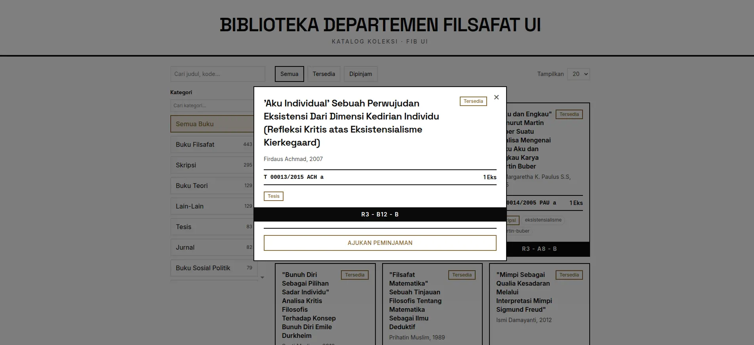Screen dimensions: 754x345
Task: Select the Tesis tag in the dialog
Action: click(274, 196)
